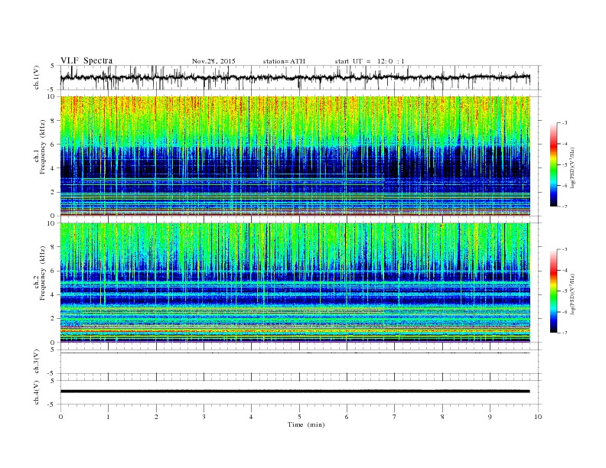The image size is (606, 468).
Task: Click inside the ch.1 spectrogram panel
Action: click(295, 156)
